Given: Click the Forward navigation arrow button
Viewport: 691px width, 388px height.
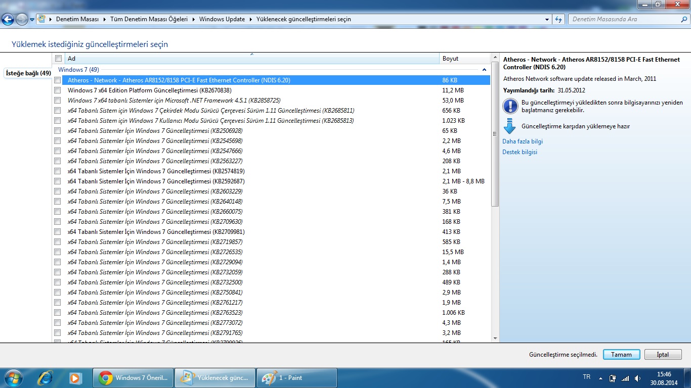Looking at the screenshot, I should click(22, 19).
